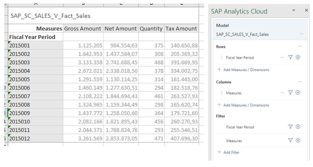Click filter icon for Measures in Columns

(290, 93)
